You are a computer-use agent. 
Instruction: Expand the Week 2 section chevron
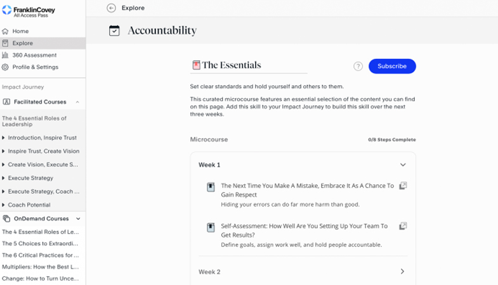(402, 271)
